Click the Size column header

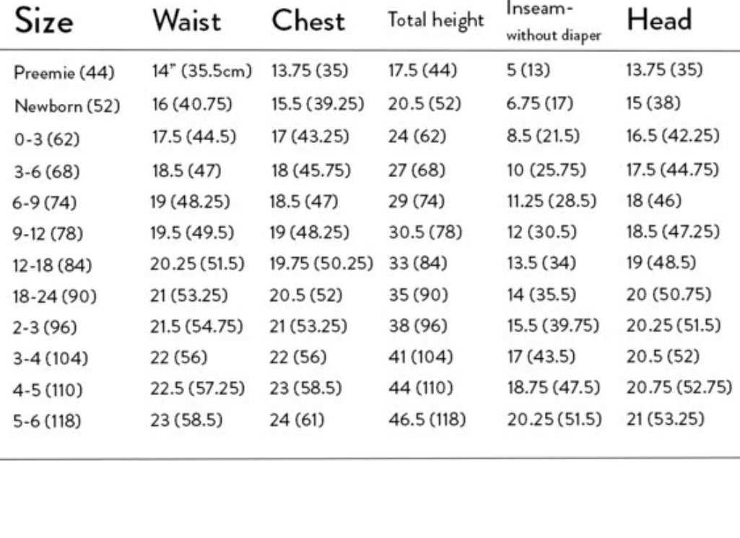click(44, 22)
